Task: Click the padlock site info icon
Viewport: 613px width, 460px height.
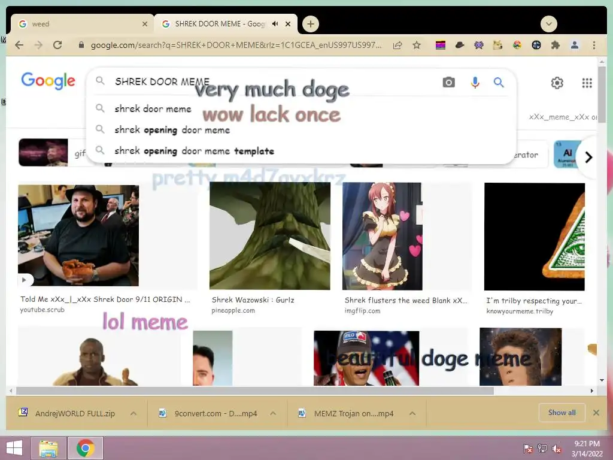Action: 81,45
